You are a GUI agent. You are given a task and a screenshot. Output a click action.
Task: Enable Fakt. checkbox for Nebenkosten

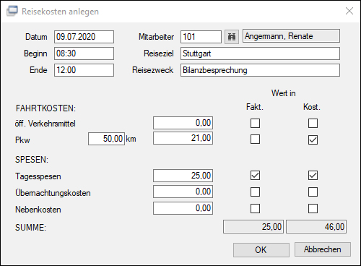(x=255, y=209)
